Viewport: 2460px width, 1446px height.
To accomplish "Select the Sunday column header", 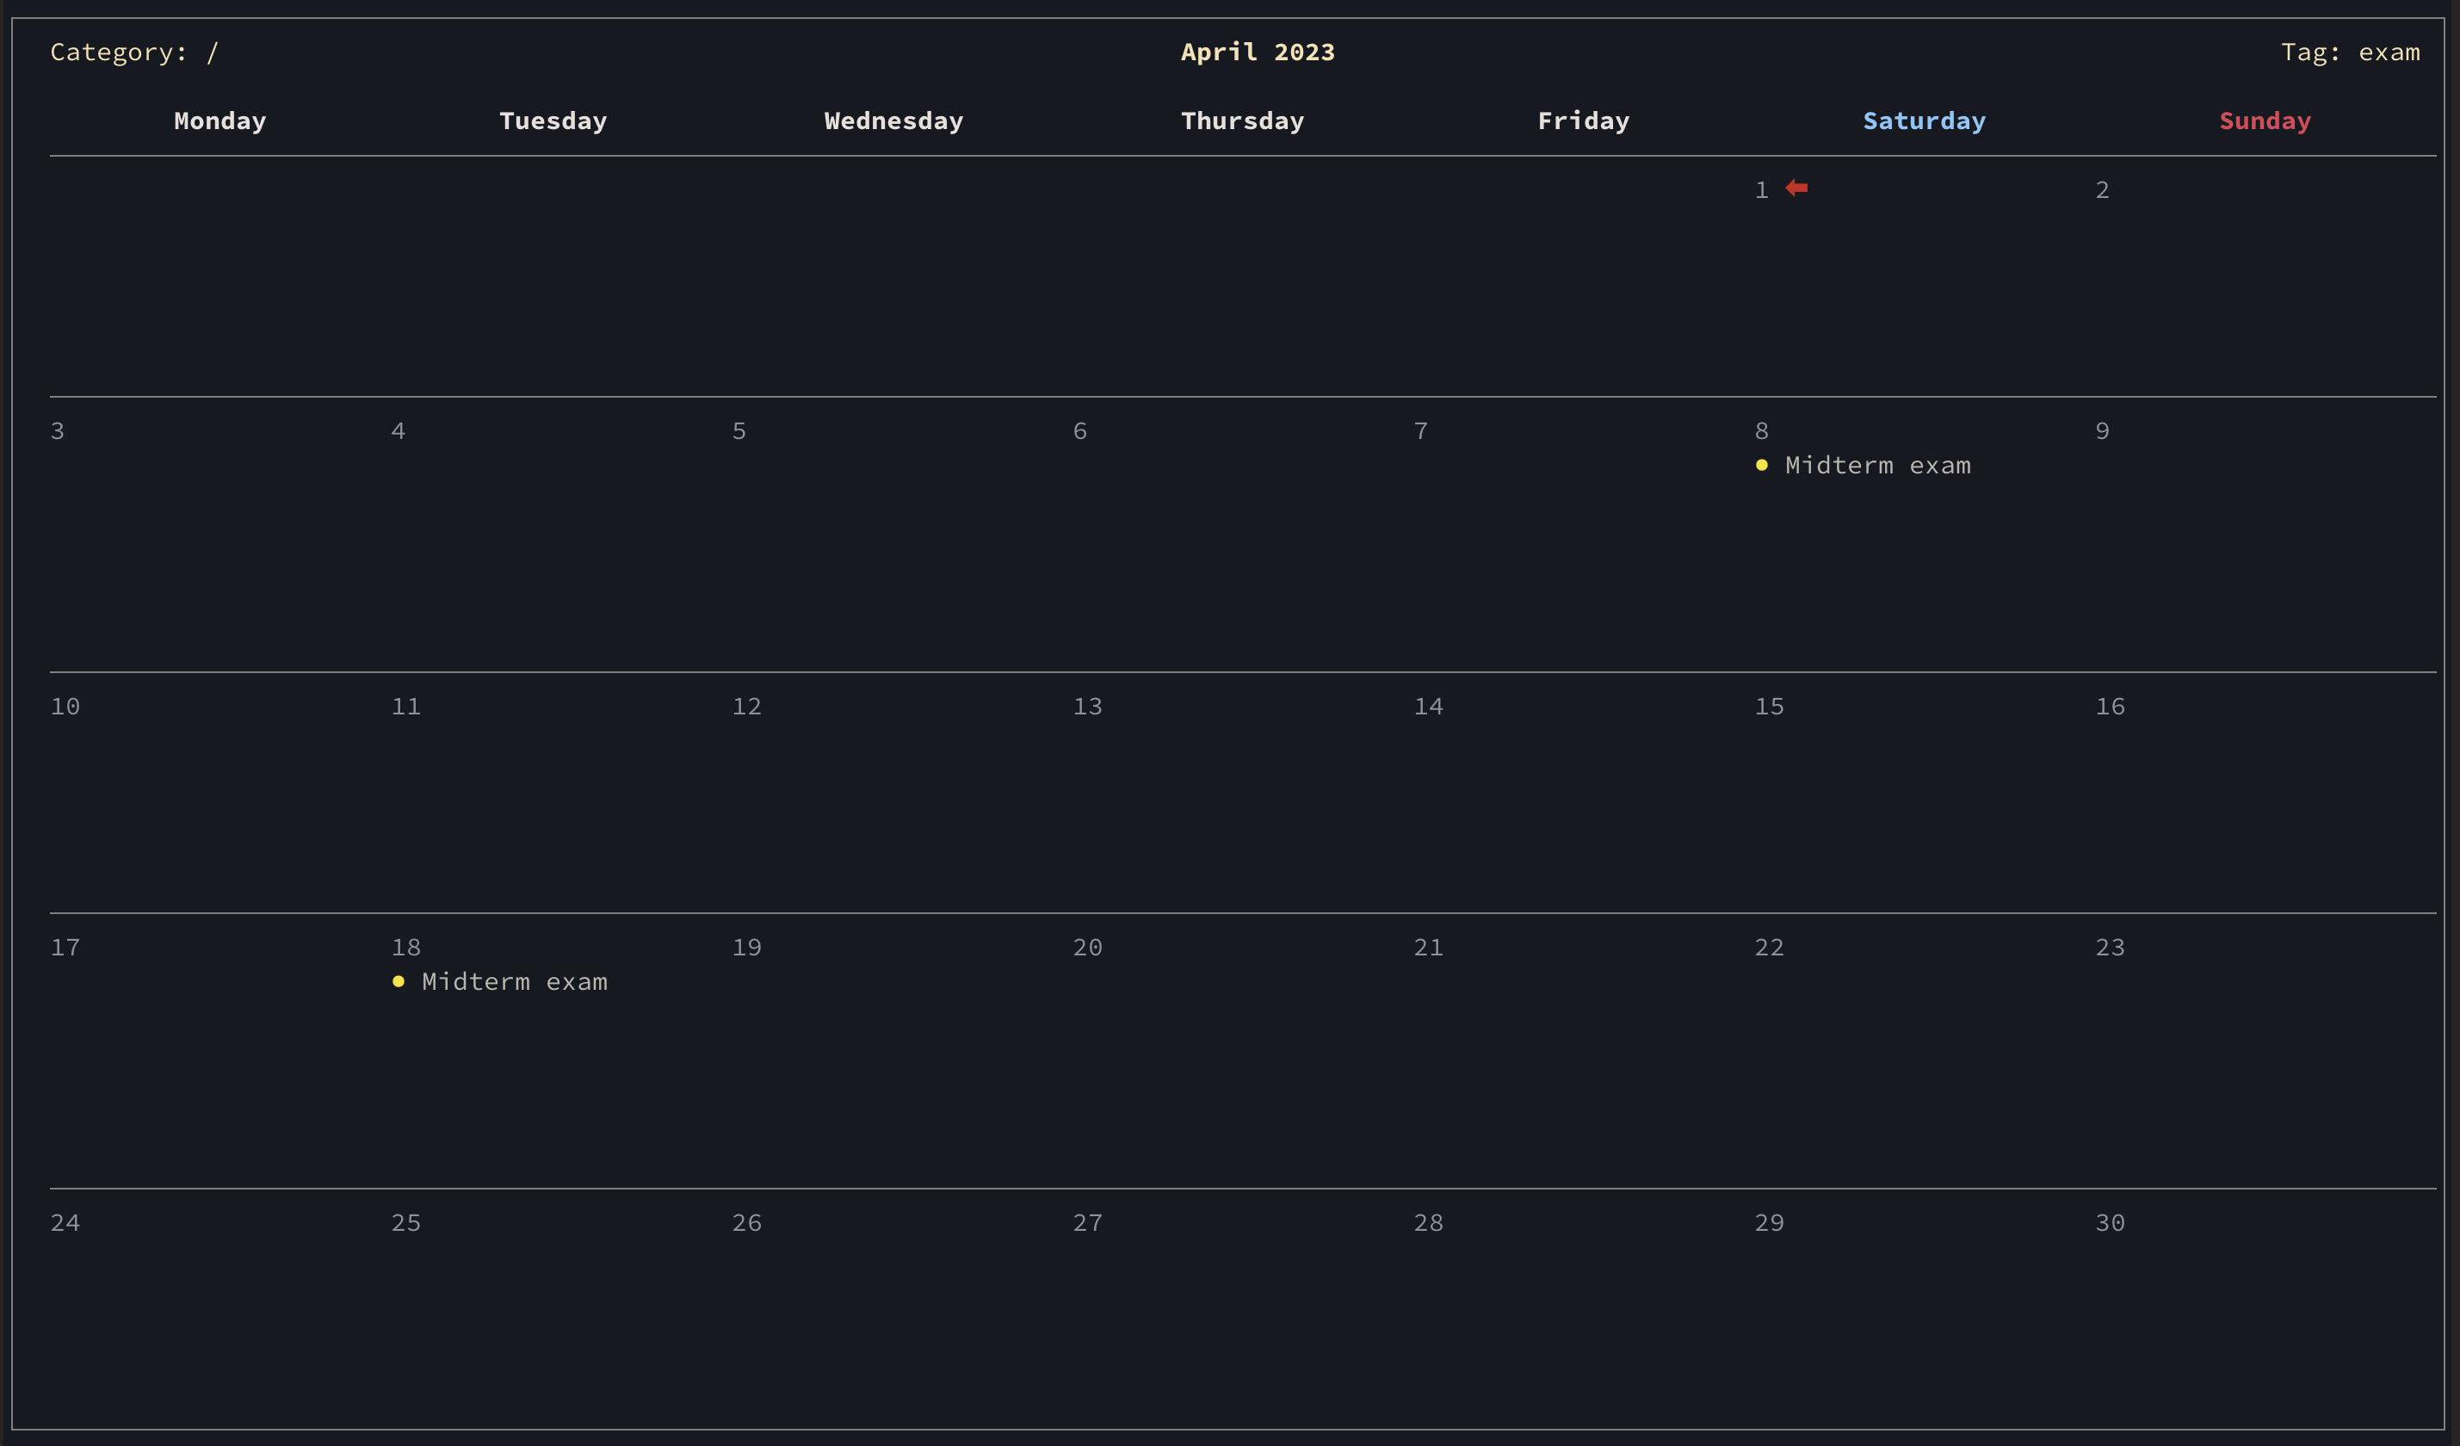I will [2265, 121].
